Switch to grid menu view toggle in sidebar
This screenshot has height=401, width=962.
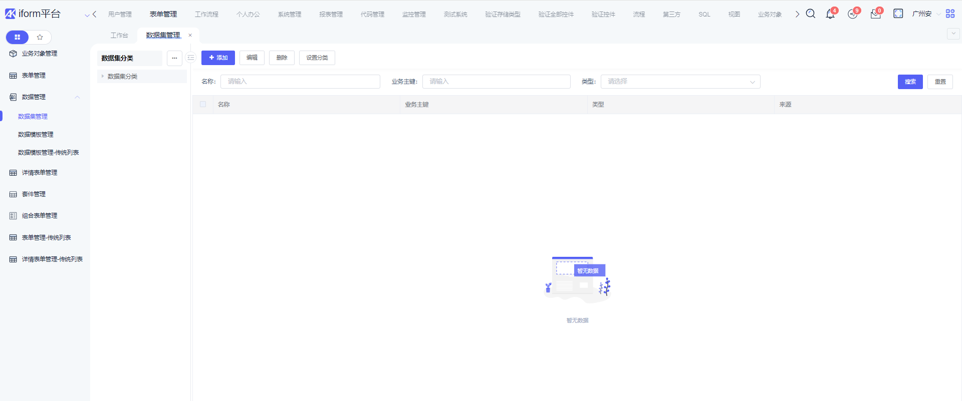18,37
